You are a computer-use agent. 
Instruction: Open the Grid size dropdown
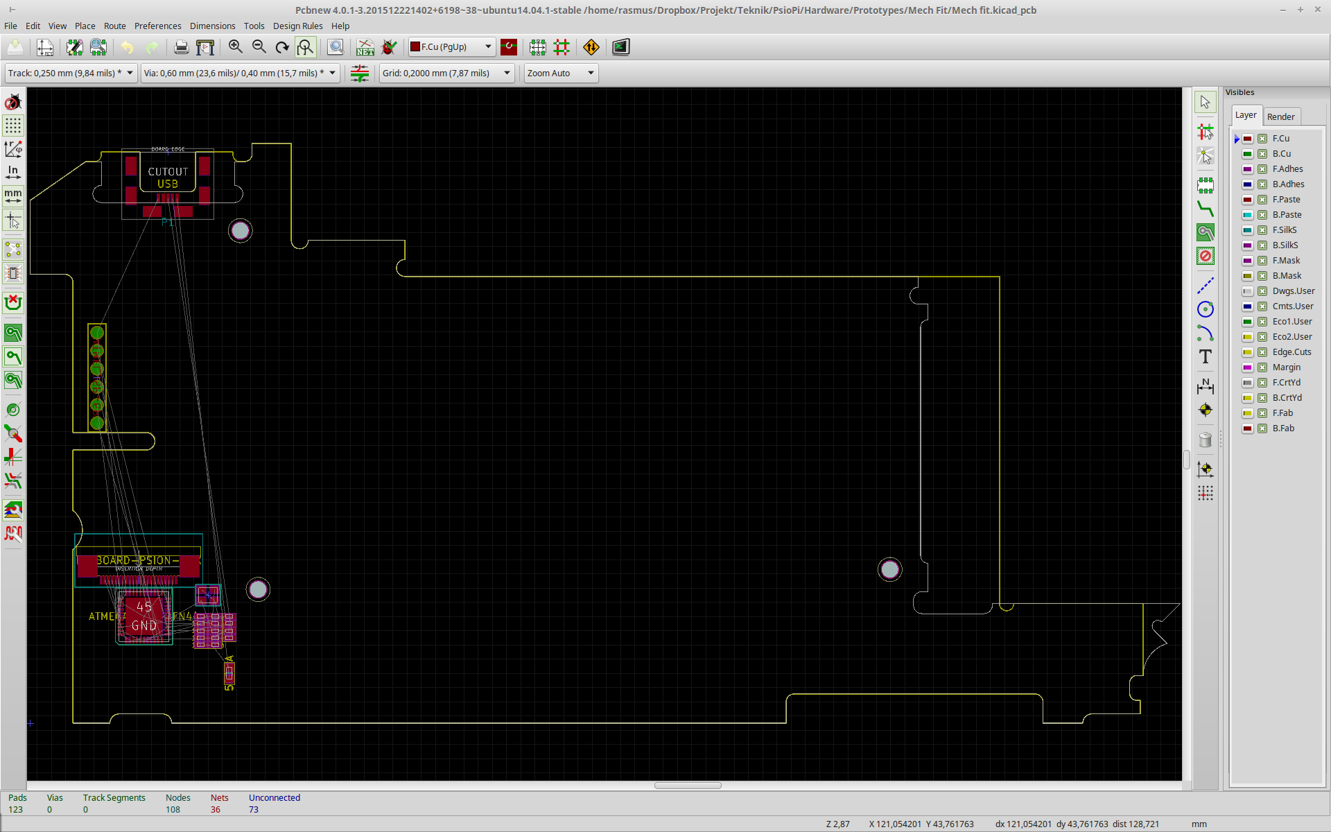(446, 73)
